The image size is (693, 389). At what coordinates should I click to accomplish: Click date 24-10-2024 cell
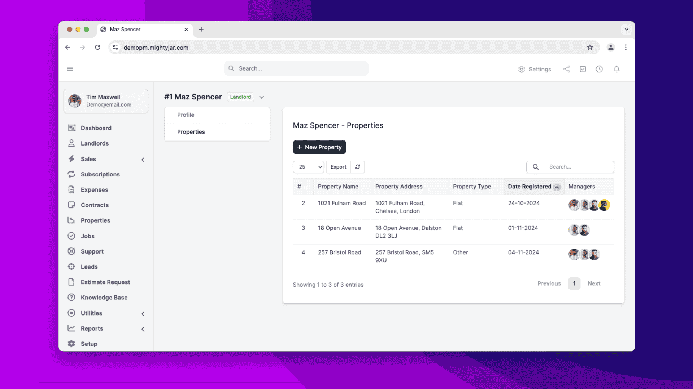pyautogui.click(x=524, y=203)
